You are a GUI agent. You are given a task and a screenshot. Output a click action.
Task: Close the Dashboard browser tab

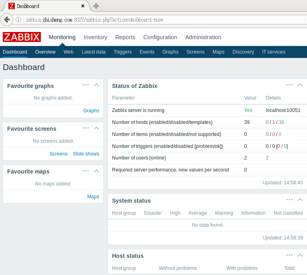83,6
